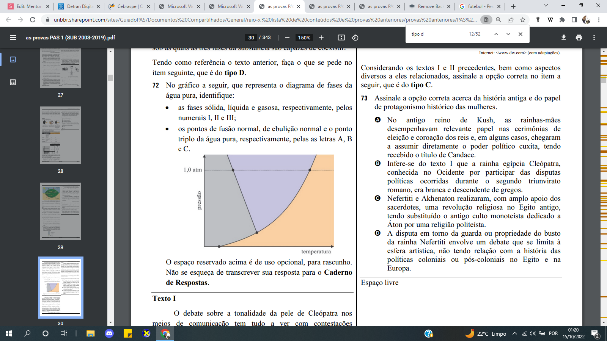This screenshot has height=341, width=607.
Task: Open a new browser tab
Action: [x=513, y=6]
